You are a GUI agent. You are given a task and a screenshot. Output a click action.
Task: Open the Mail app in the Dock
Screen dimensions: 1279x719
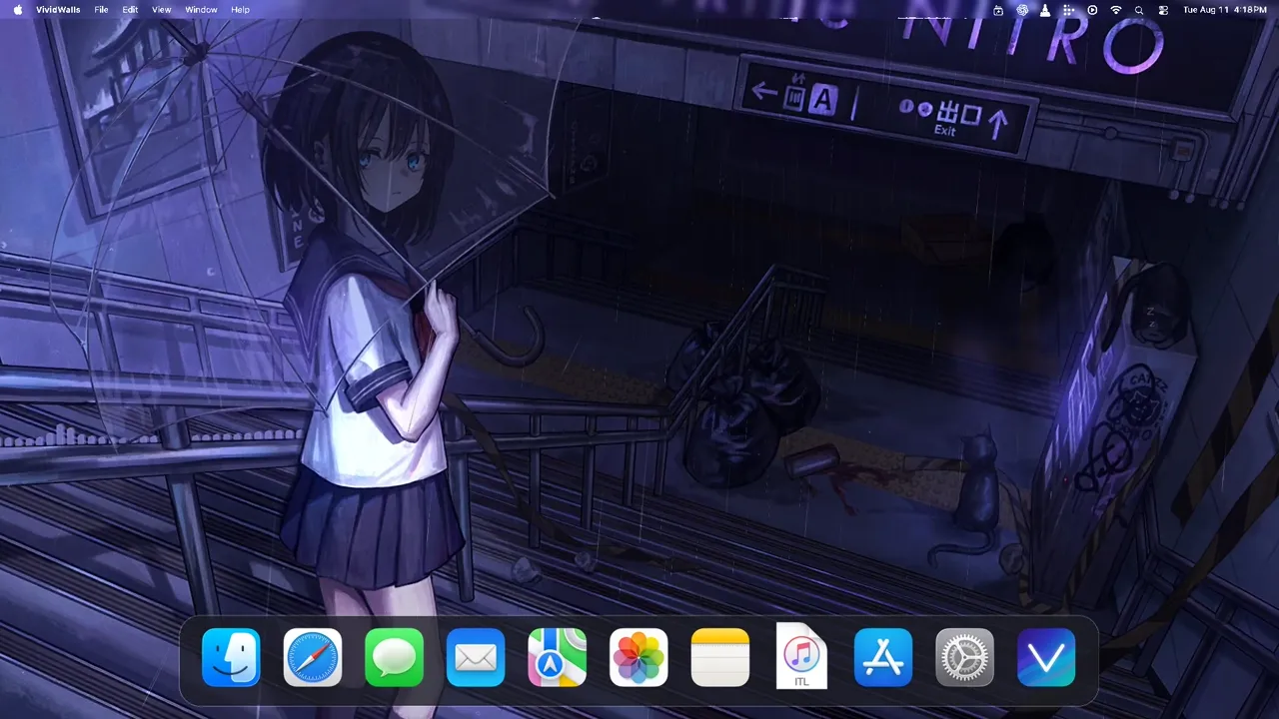coord(476,657)
